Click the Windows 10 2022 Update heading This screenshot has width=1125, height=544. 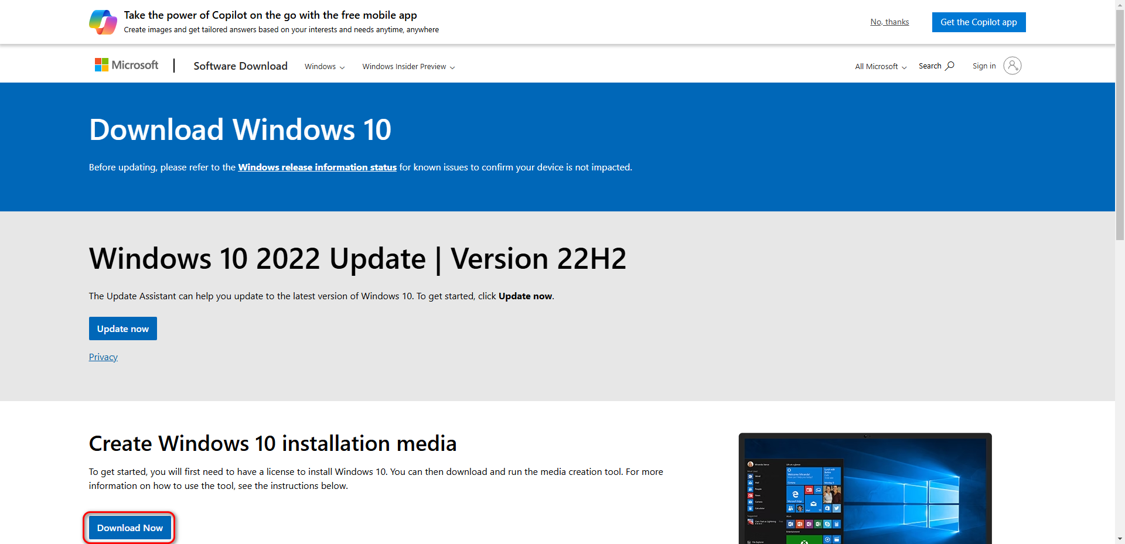tap(357, 259)
